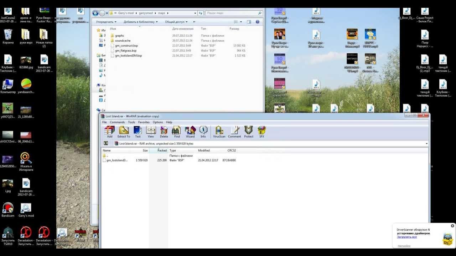Select the JustCause2 desktop icon
This screenshot has width=456, height=256.
click(8, 15)
